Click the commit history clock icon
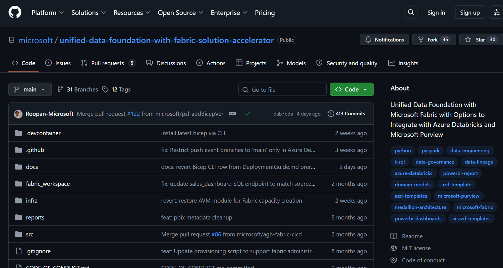The width and height of the screenshot is (503, 268). pos(331,114)
